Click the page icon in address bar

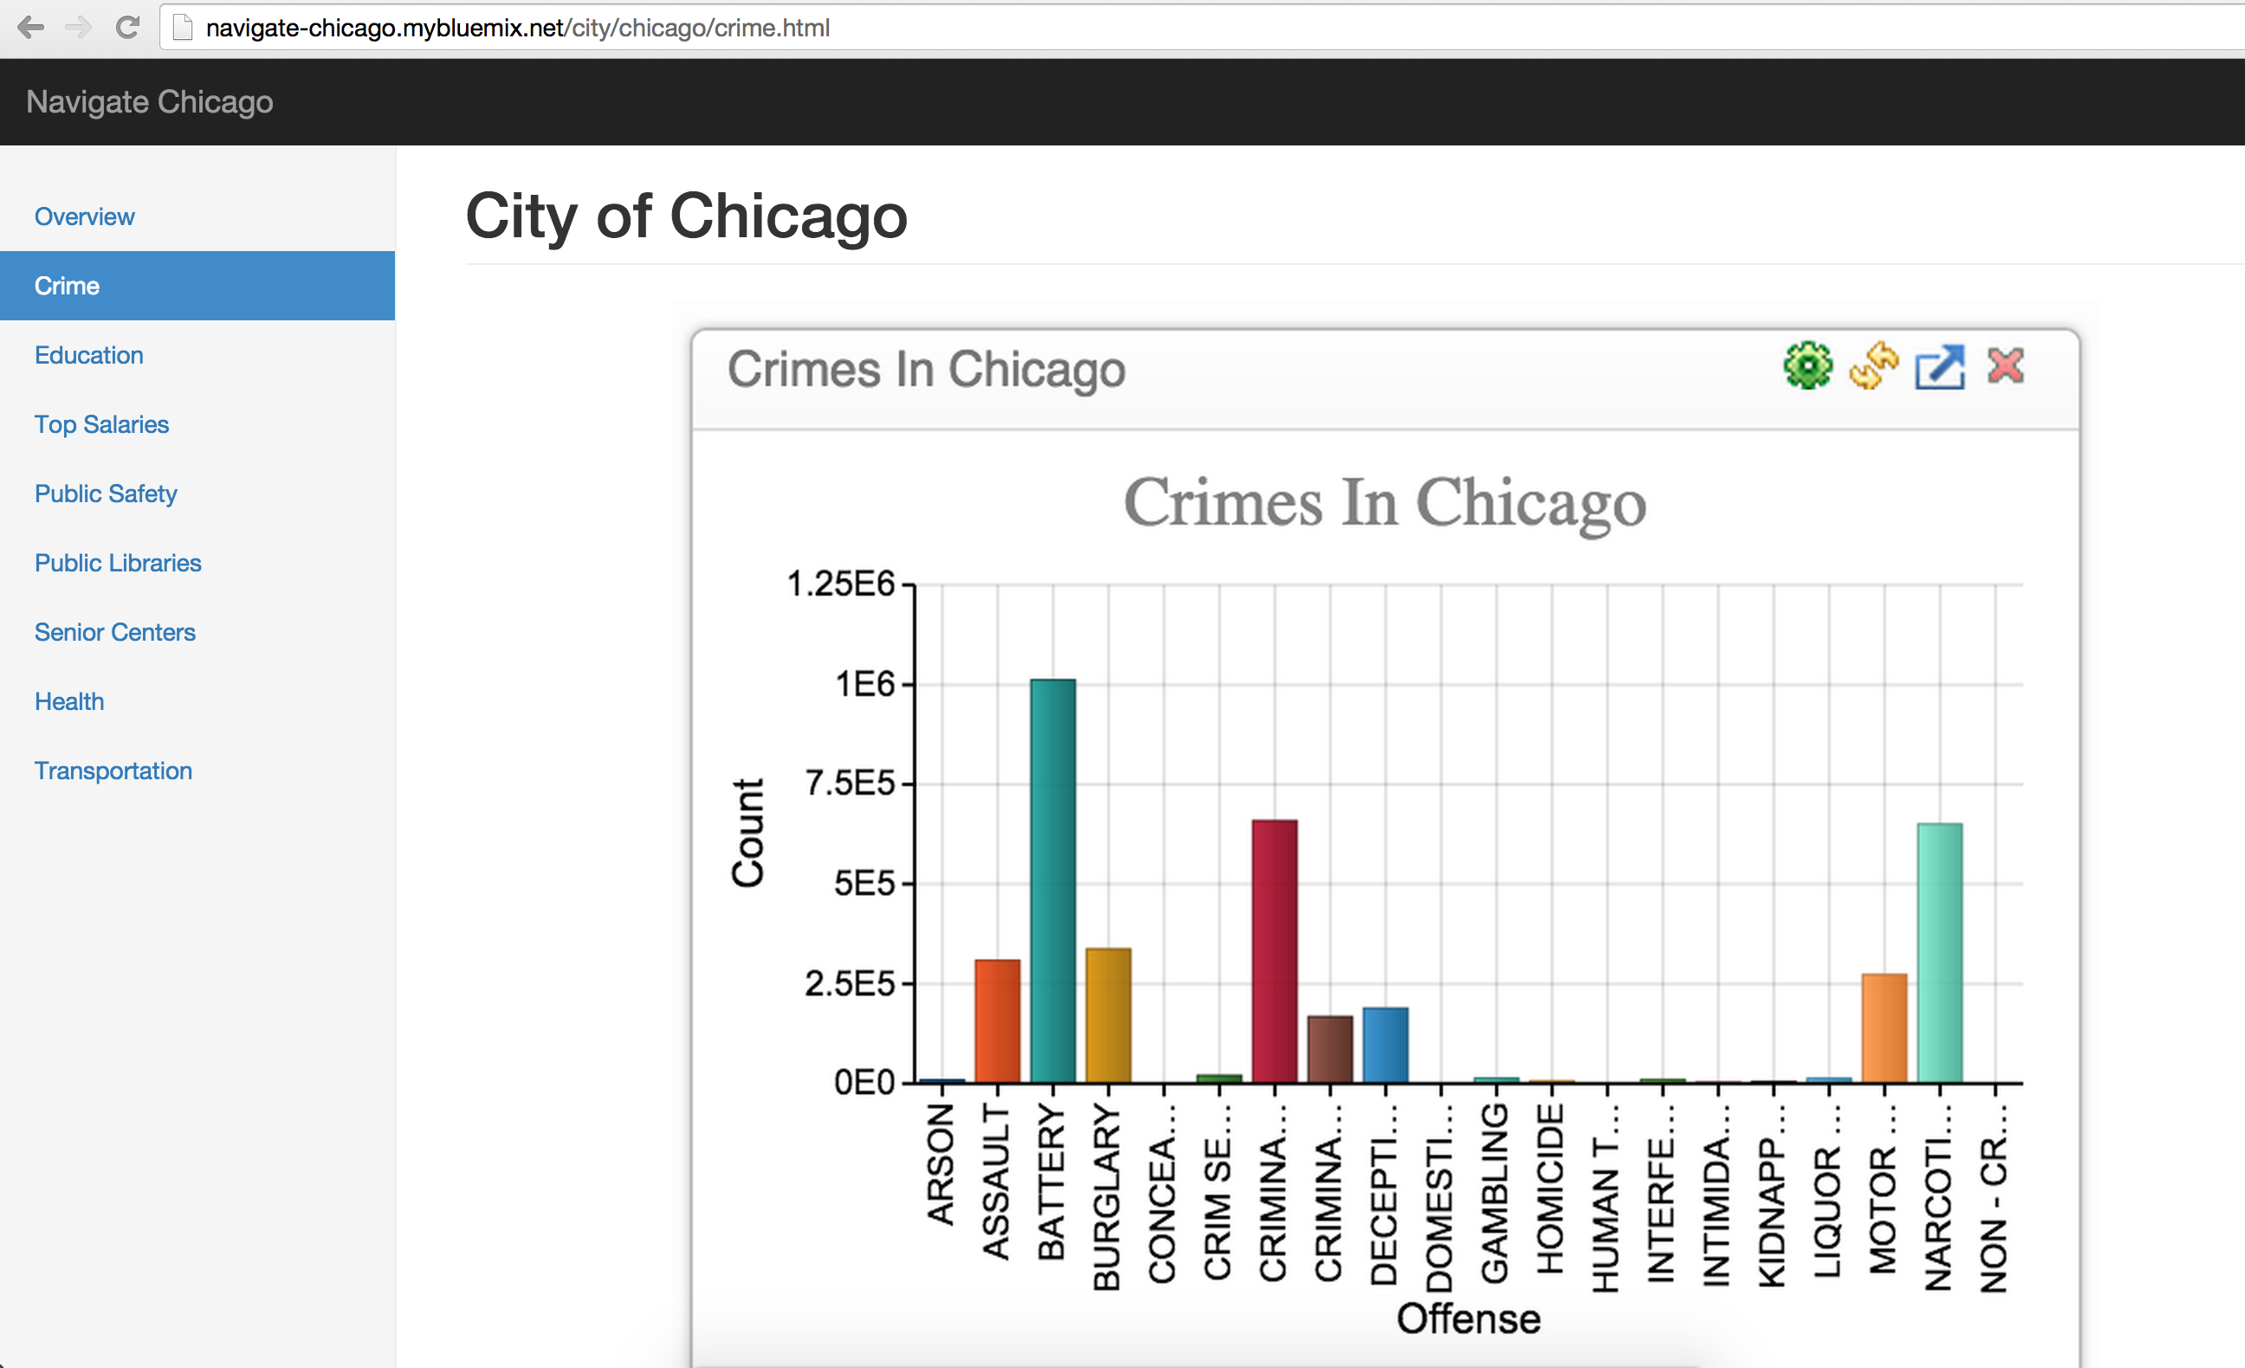183,29
